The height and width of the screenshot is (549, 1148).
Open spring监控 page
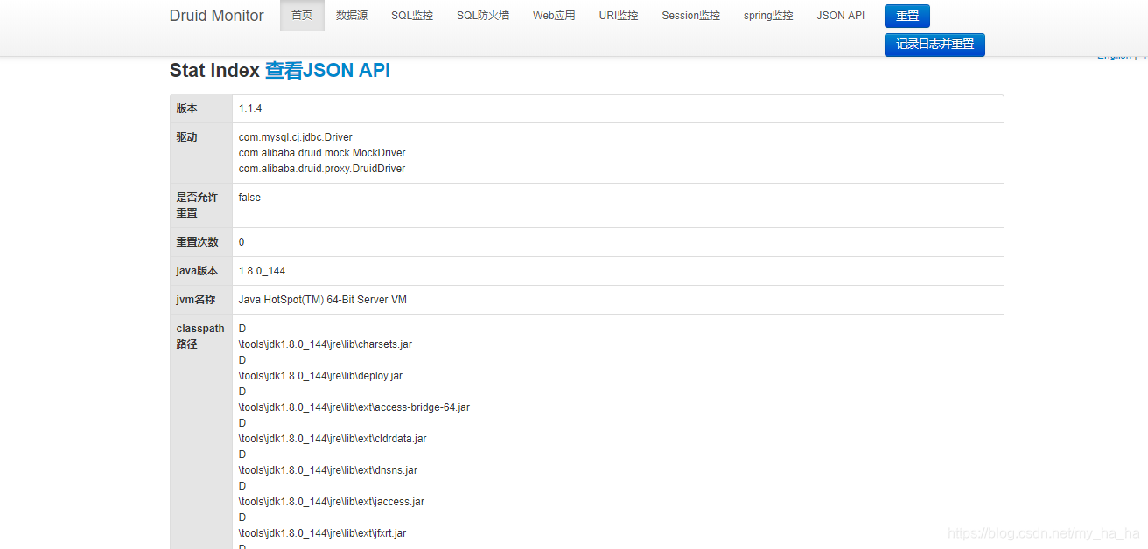pos(768,16)
